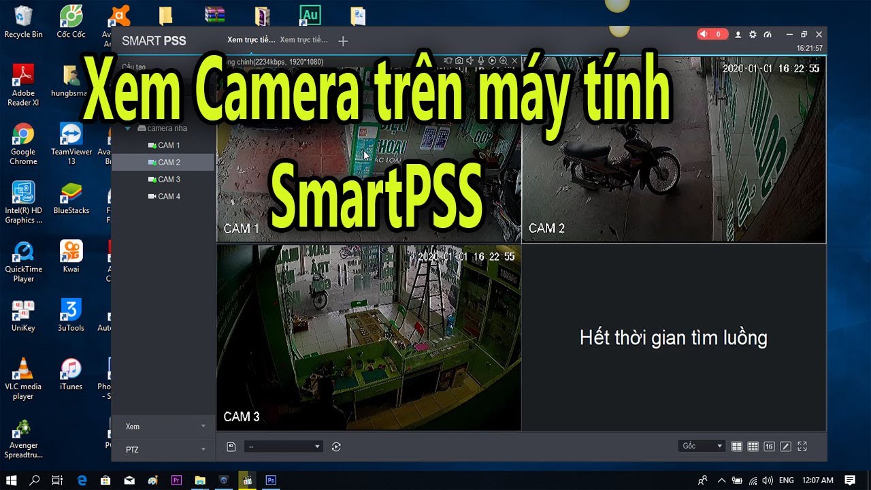Switch to 16-window split layout
The width and height of the screenshot is (871, 490).
769,446
